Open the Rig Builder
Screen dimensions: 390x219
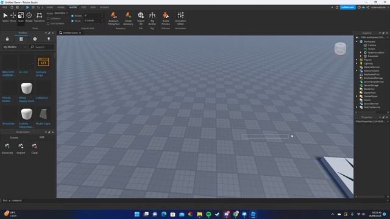pos(152,18)
